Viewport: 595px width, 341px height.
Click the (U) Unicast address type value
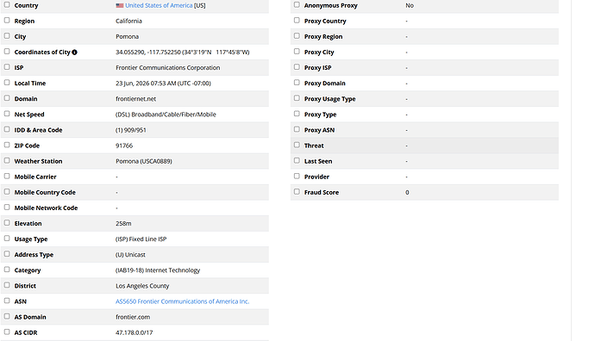(130, 255)
